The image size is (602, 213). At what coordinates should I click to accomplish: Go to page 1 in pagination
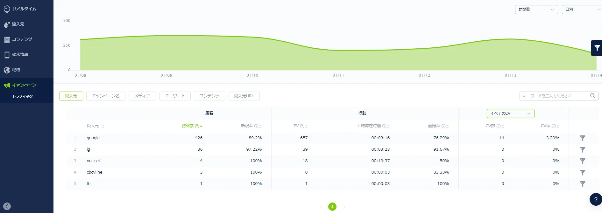point(332,207)
